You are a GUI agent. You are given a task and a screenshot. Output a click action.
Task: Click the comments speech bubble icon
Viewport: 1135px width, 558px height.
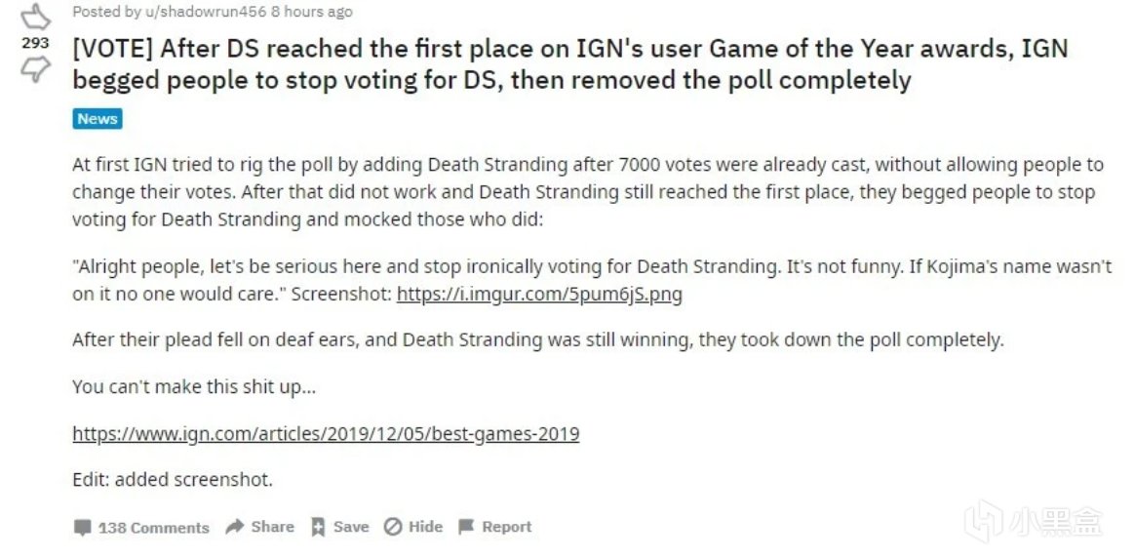[83, 528]
